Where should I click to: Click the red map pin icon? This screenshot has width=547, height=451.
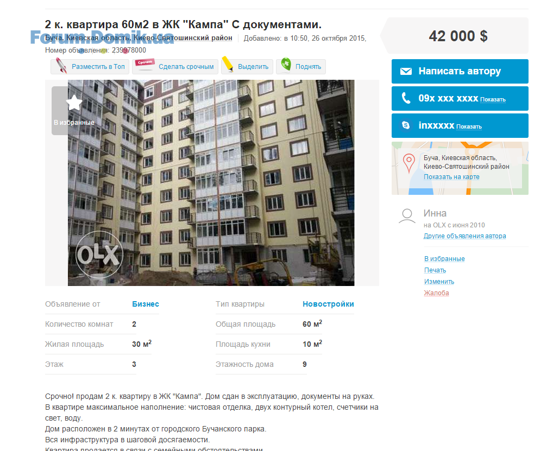point(409,163)
